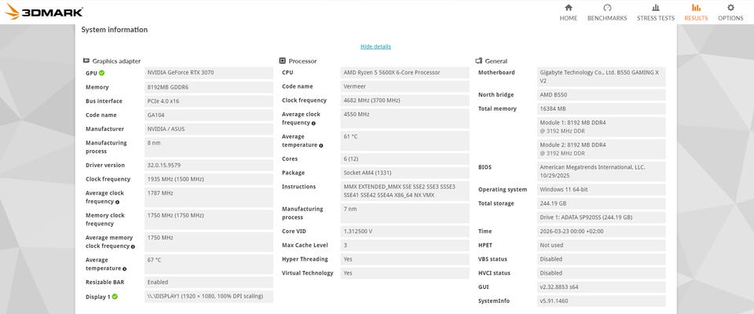The image size is (754, 314).
Task: Click the Processor section chip icon
Action: 282,60
